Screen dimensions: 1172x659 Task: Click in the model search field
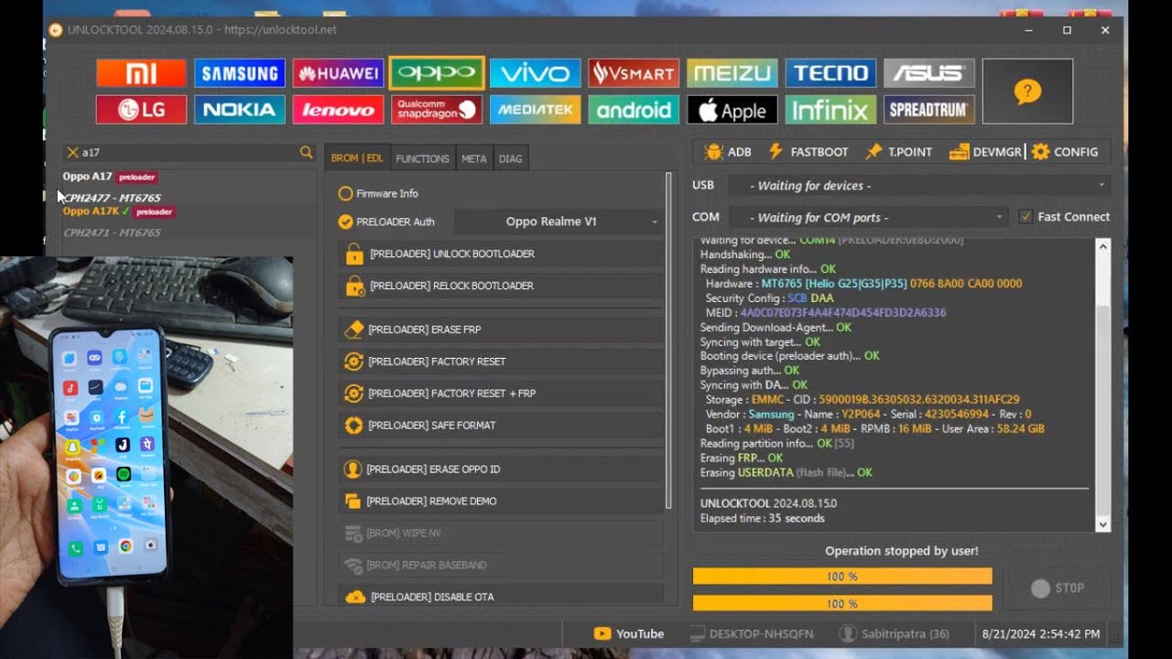click(x=188, y=153)
